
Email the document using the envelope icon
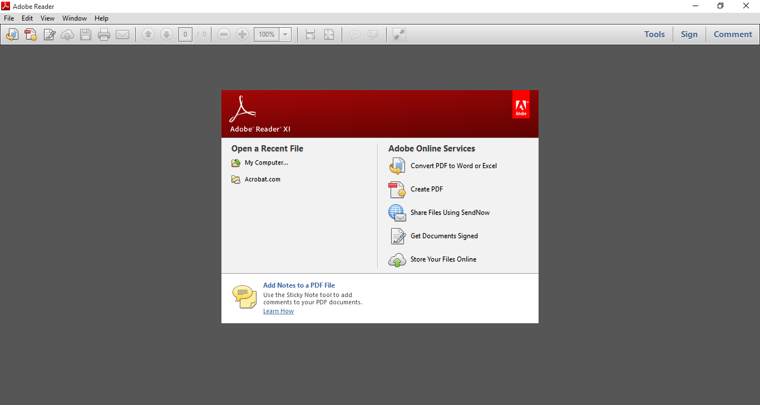pyautogui.click(x=122, y=34)
